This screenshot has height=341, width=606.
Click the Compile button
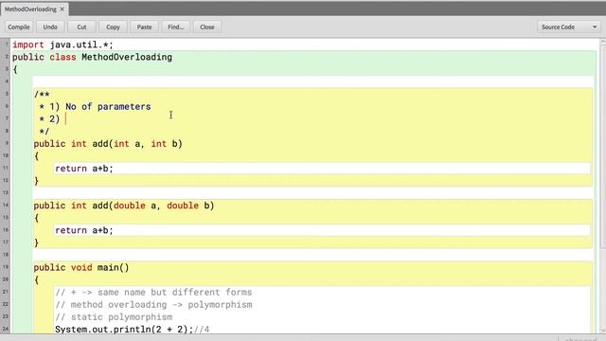pos(19,27)
